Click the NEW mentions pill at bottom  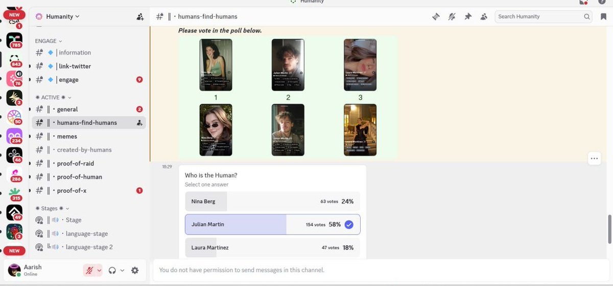[x=14, y=251]
